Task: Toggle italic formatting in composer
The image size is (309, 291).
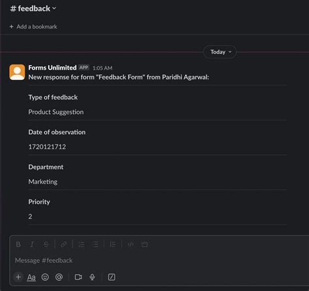Action: click(x=32, y=244)
